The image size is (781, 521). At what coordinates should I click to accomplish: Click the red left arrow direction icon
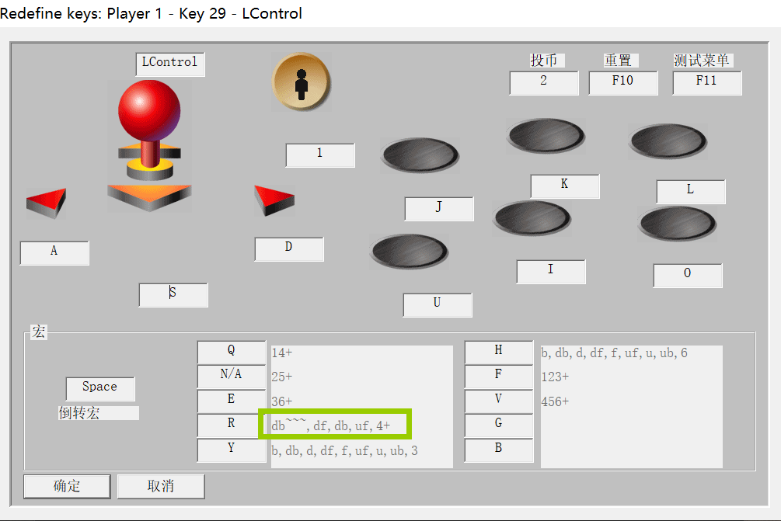click(47, 203)
